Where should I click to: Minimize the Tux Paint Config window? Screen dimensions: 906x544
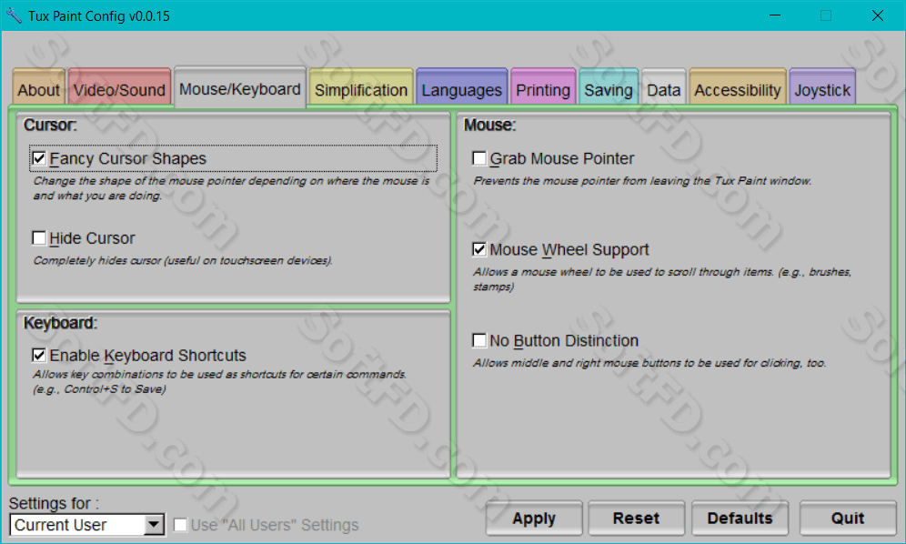coord(775,15)
